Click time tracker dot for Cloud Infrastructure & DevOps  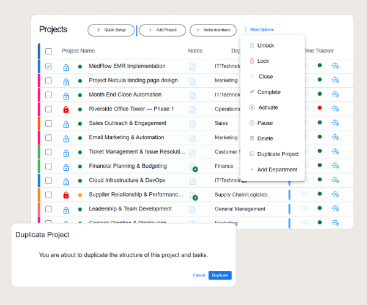point(320,179)
